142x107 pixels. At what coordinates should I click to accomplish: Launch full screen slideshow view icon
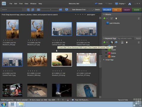[67, 10]
